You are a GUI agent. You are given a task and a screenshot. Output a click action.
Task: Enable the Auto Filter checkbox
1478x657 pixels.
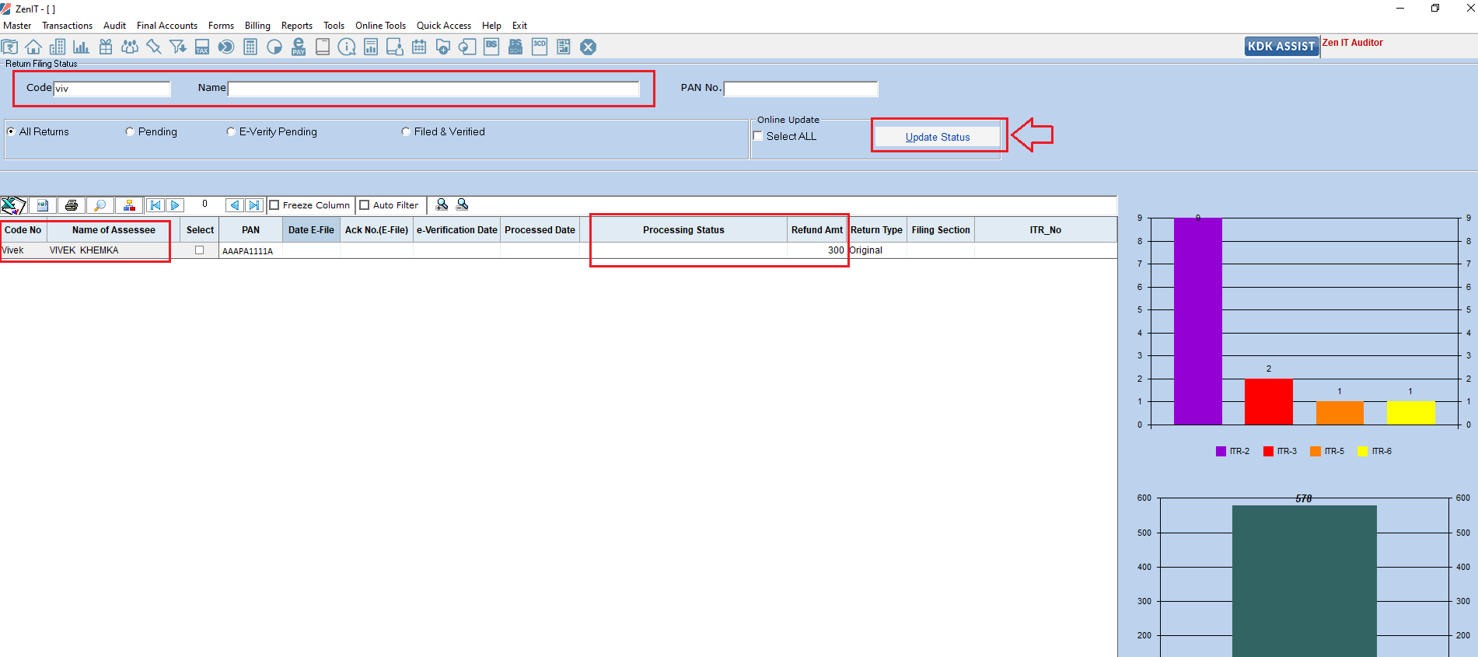[364, 205]
